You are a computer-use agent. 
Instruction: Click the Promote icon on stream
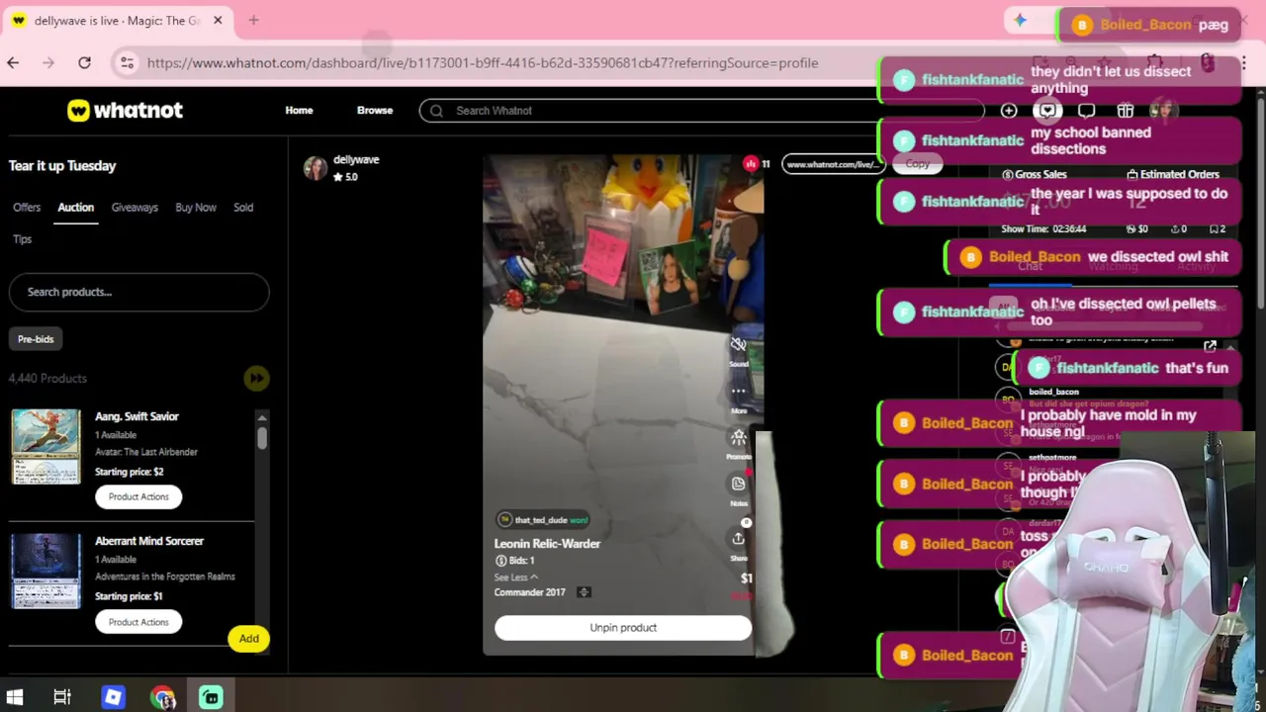pos(739,438)
